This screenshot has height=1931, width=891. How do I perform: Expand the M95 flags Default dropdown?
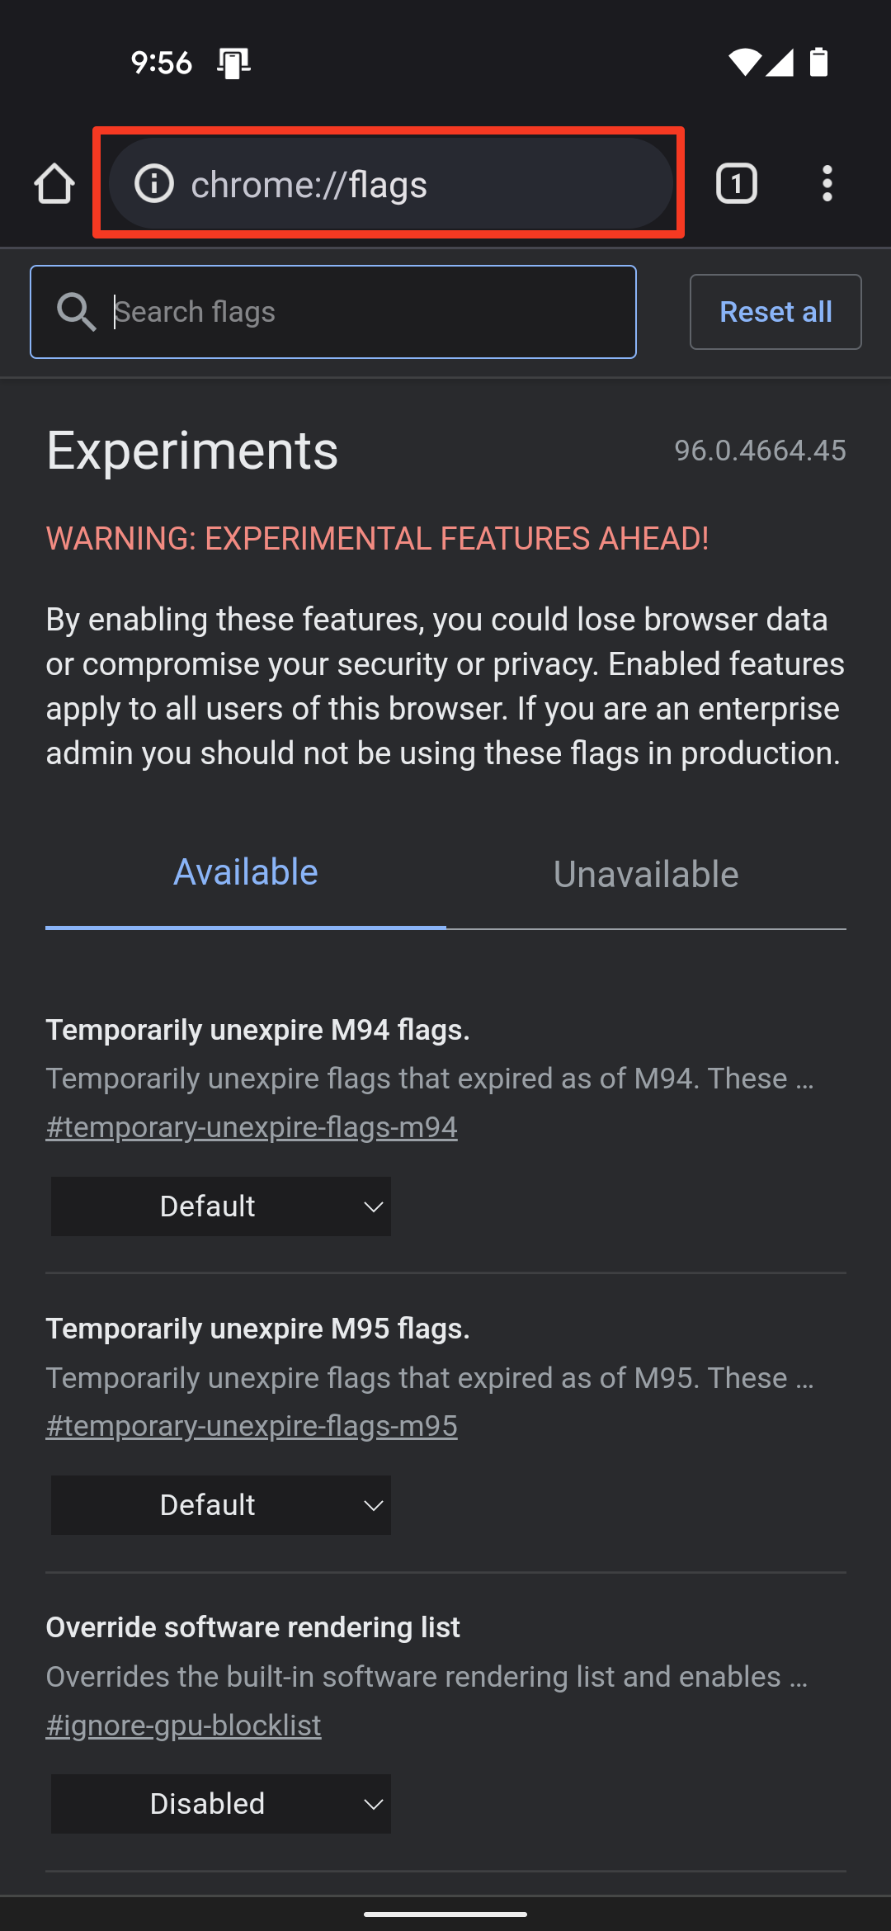tap(221, 1505)
